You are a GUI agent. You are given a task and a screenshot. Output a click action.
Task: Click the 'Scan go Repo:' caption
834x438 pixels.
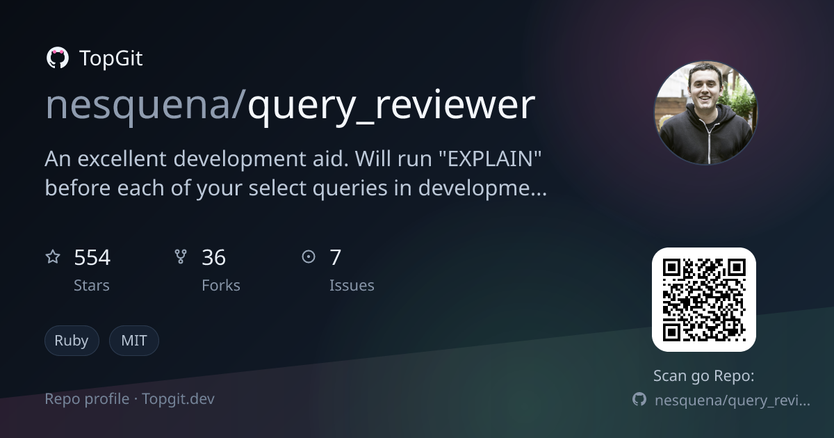point(704,376)
